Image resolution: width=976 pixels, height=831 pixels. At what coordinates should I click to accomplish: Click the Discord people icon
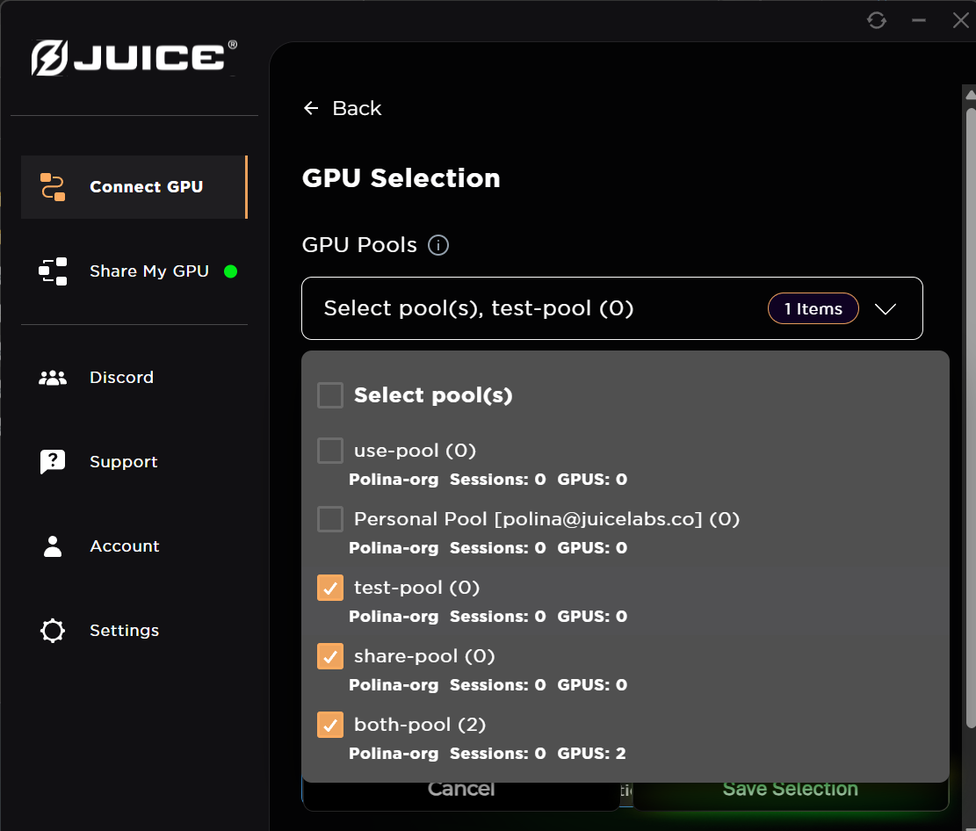(53, 378)
